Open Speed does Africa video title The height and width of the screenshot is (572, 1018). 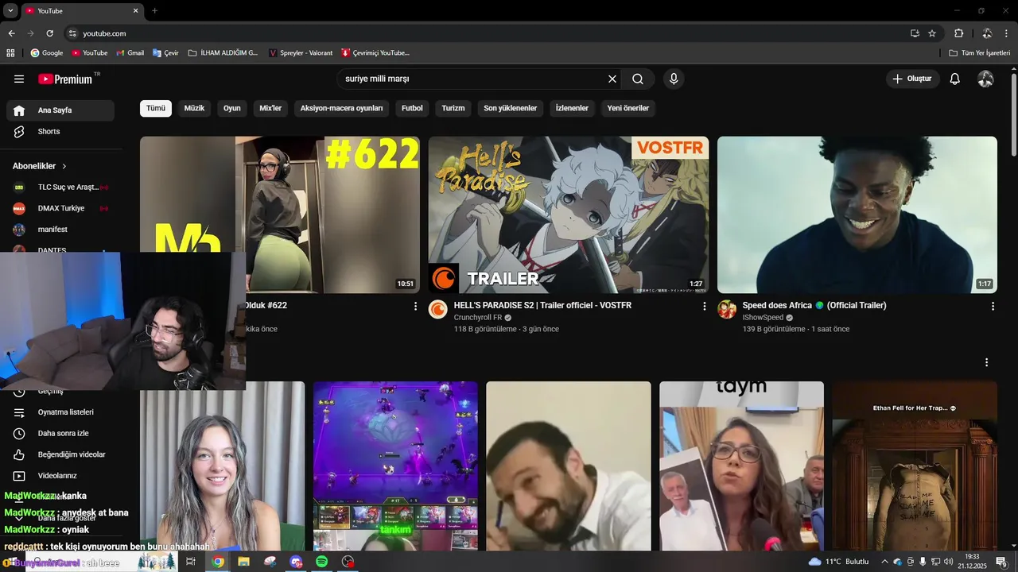814,305
